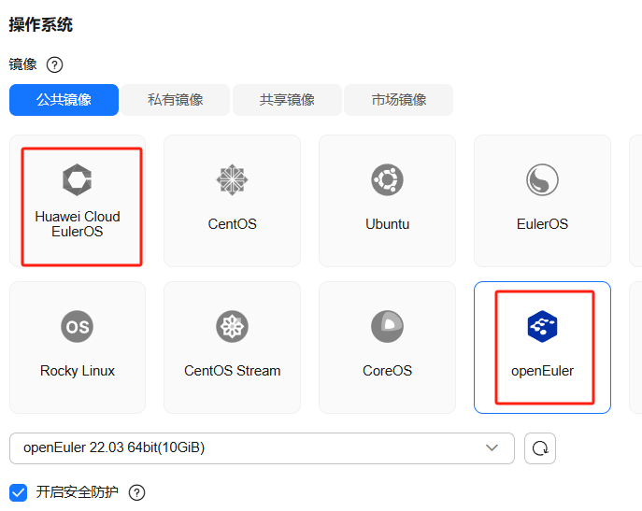The image size is (642, 511).
Task: Open the 共享镜像 tab
Action: (x=287, y=100)
